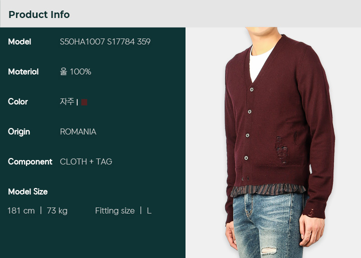Click the burgundy color swatch beside 자주

[x=84, y=102]
